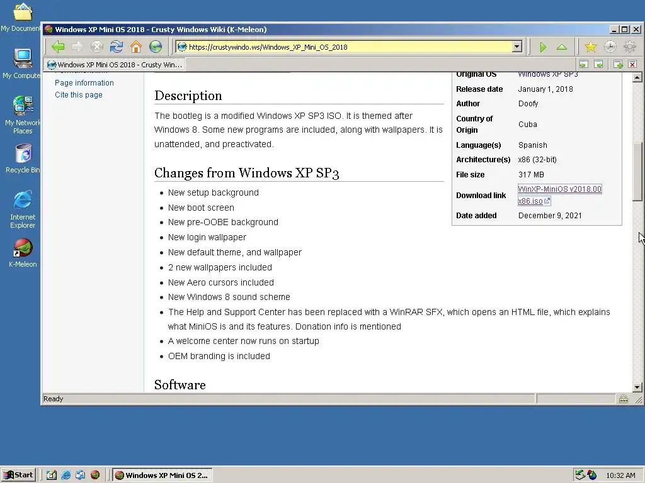Viewport: 645px width, 483px height.
Task: Click the Date added value December 9, 2021
Action: click(550, 215)
